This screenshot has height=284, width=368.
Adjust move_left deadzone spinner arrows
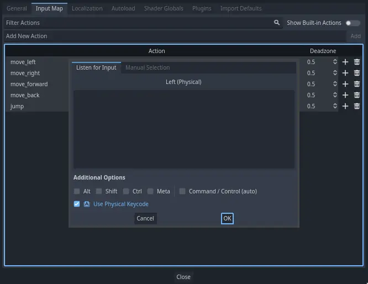click(335, 62)
